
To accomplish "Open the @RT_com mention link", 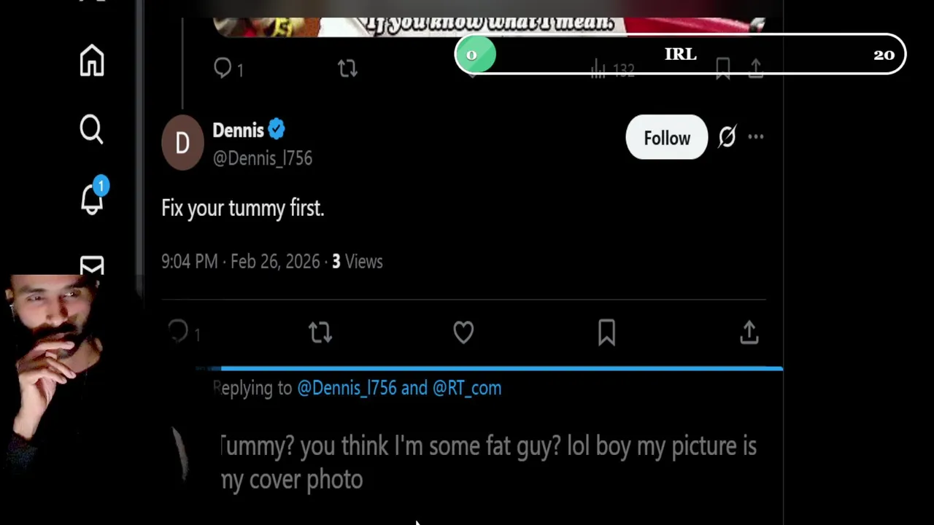I will pyautogui.click(x=467, y=388).
